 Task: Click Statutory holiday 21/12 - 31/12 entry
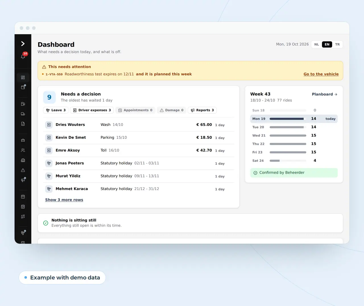130,189
